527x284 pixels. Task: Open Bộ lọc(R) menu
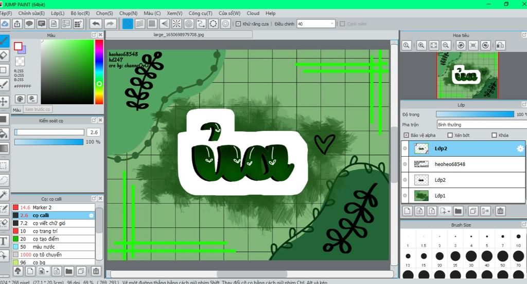coord(80,13)
